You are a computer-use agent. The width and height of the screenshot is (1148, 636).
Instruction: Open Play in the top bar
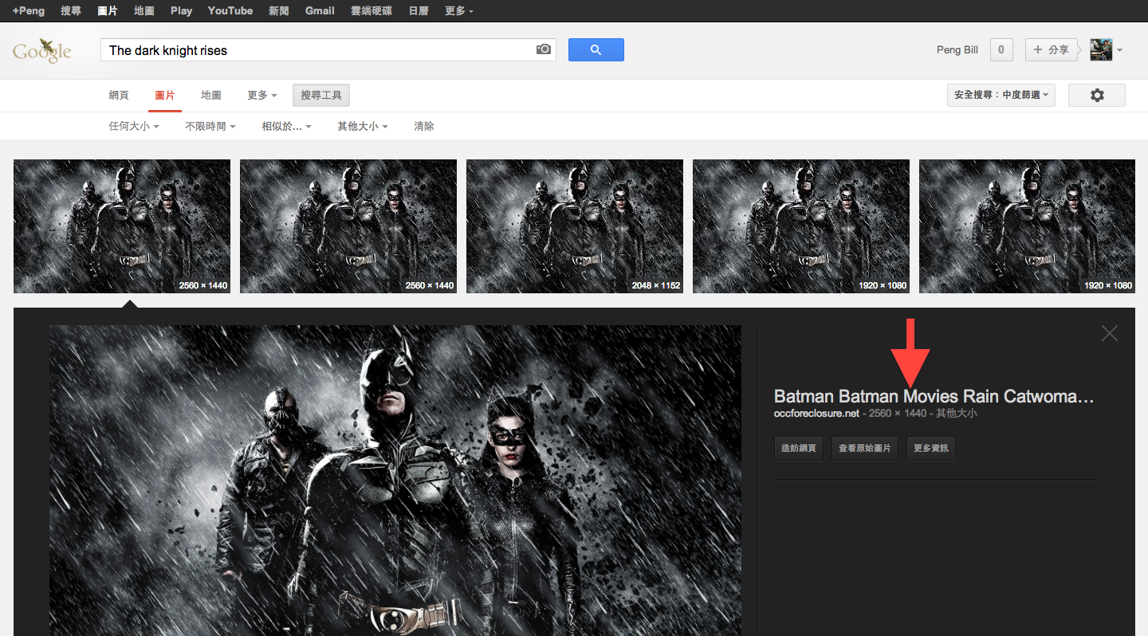click(x=182, y=10)
